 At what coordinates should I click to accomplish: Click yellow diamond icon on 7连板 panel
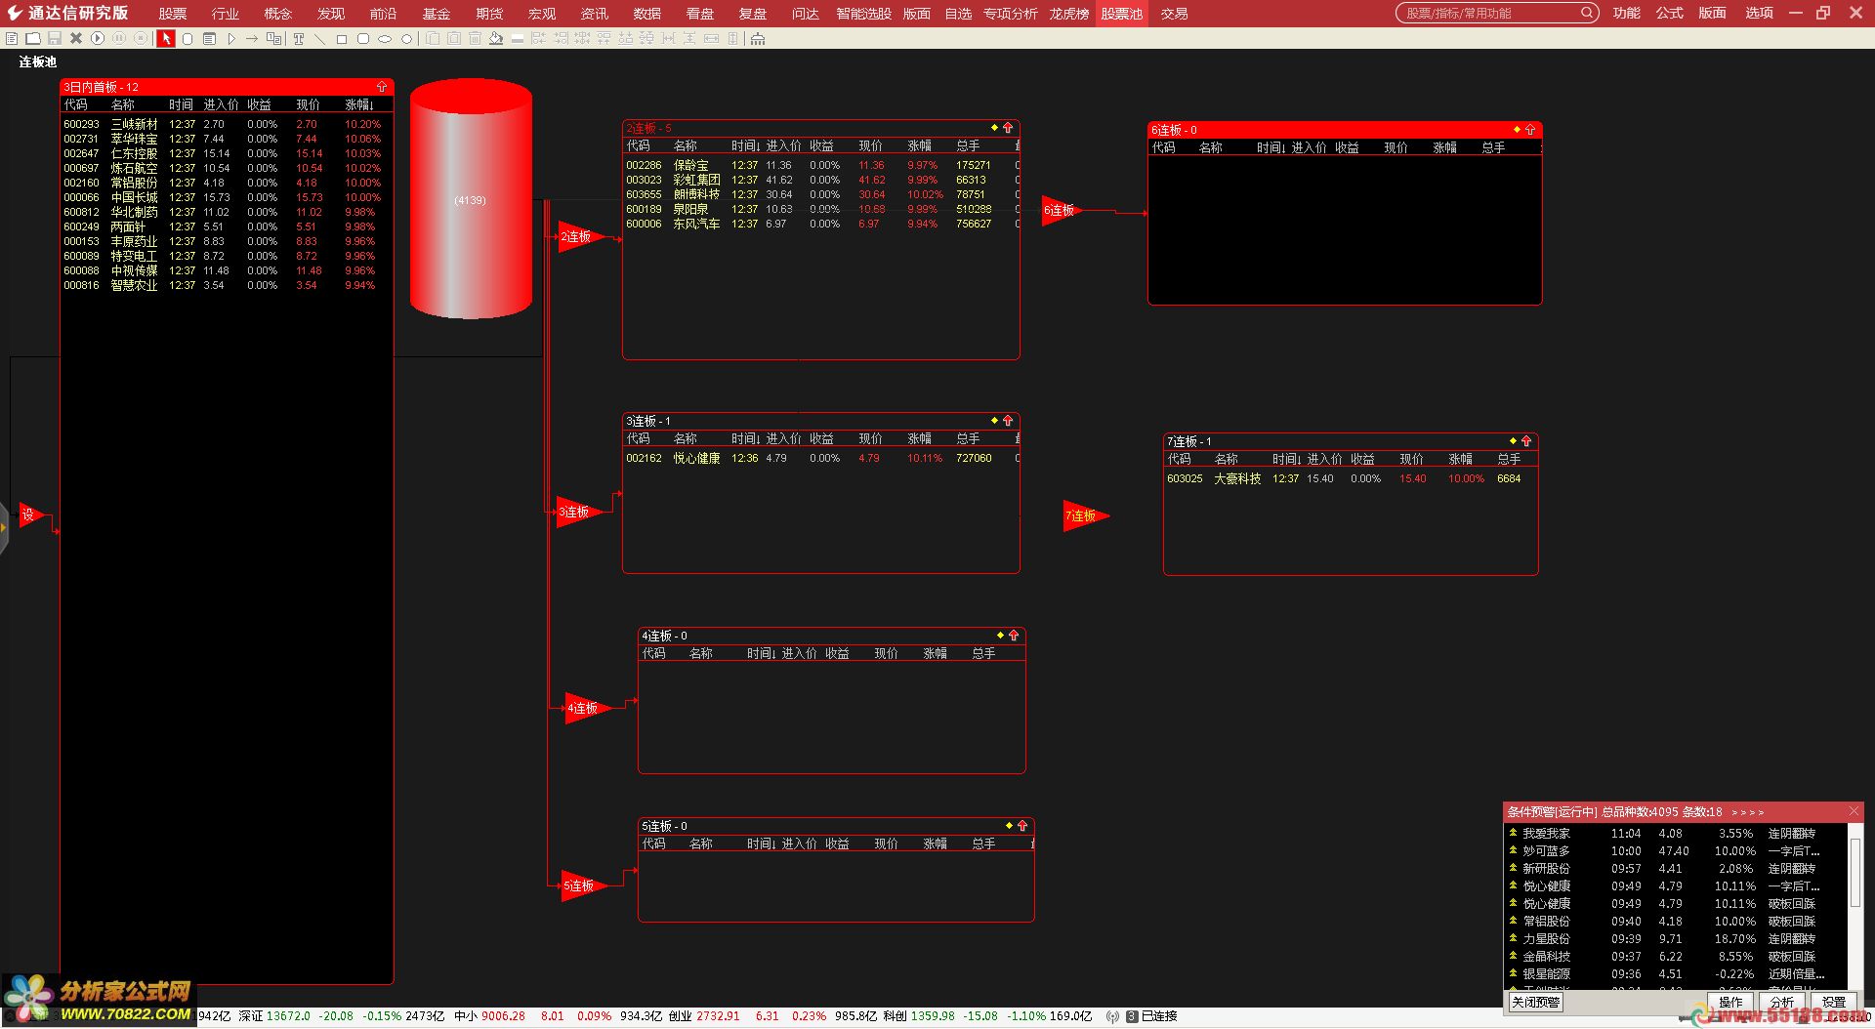click(1513, 441)
